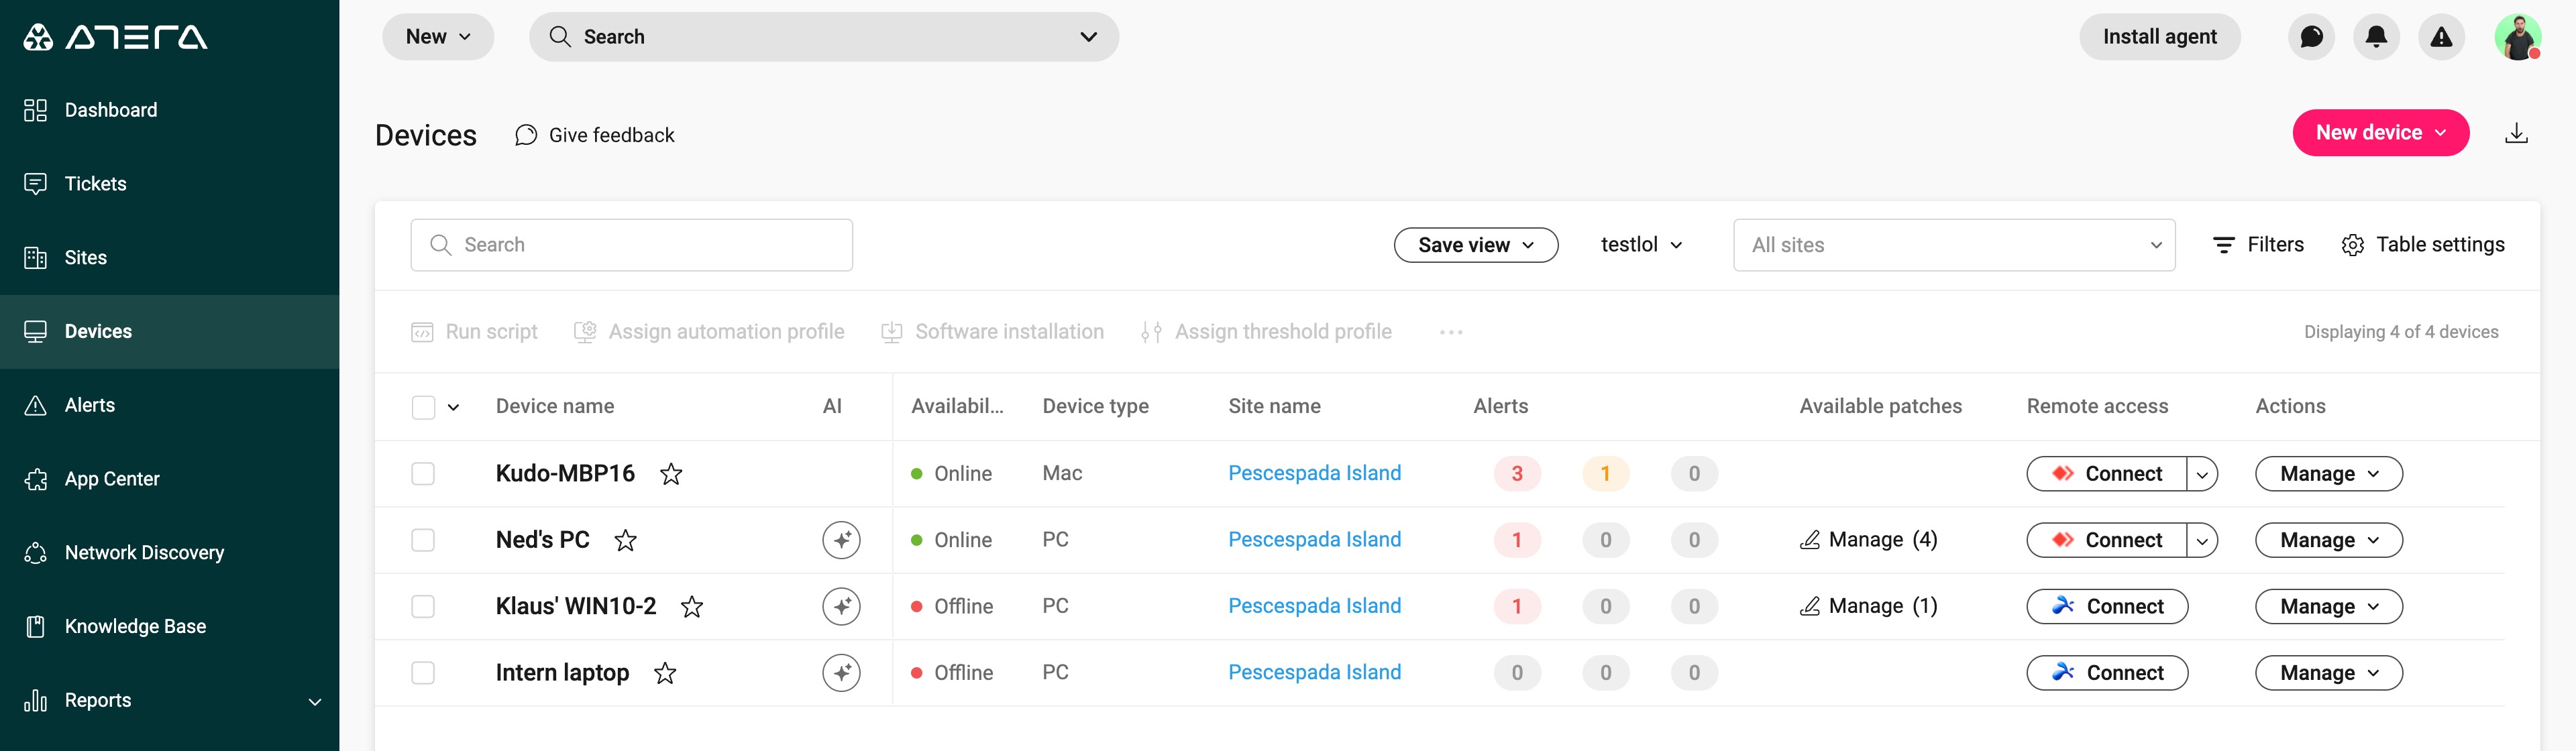The image size is (2576, 751).
Task: Click Assign threshold profile action
Action: [x=1266, y=332]
